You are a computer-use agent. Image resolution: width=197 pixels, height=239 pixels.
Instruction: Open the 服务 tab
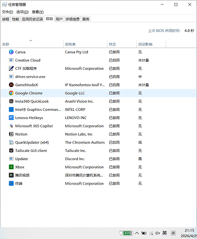pos(86,19)
